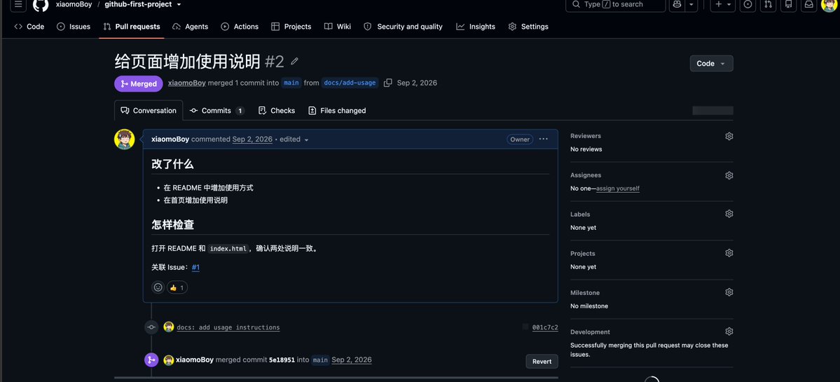The image size is (840, 382).
Task: Open user avatar menu in header
Action: coord(829,5)
